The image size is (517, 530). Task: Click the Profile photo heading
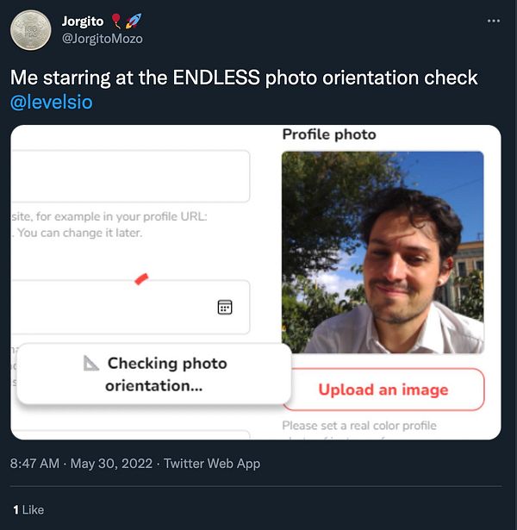click(x=329, y=134)
